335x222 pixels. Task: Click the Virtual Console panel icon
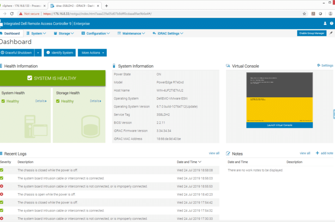[228, 66]
